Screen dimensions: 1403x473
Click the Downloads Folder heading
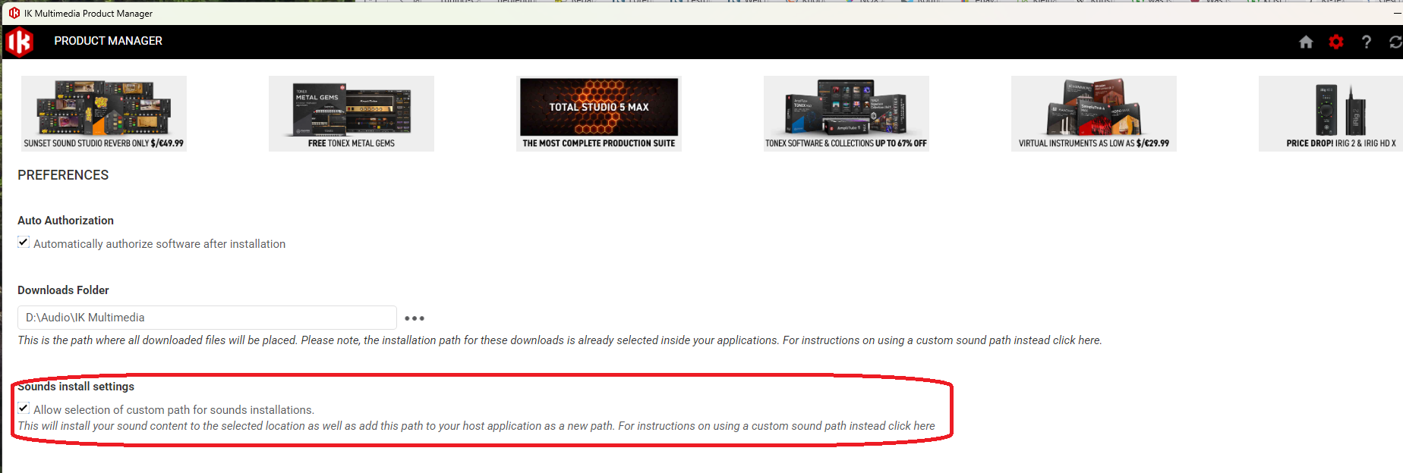[x=64, y=290]
